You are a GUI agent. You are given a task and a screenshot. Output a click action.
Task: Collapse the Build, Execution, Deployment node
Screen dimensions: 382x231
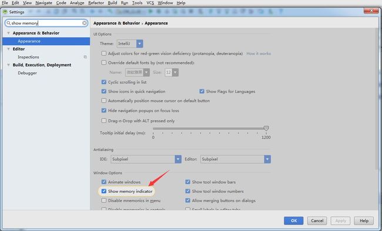[9, 65]
